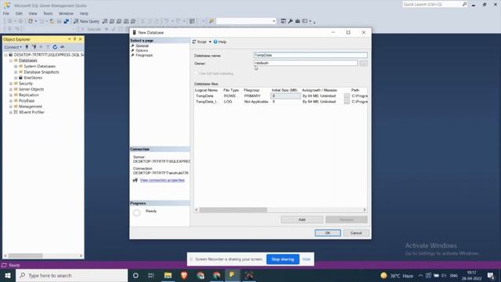Open the Script dropdown arrow
Image resolution: width=501 pixels, height=282 pixels.
pos(210,42)
